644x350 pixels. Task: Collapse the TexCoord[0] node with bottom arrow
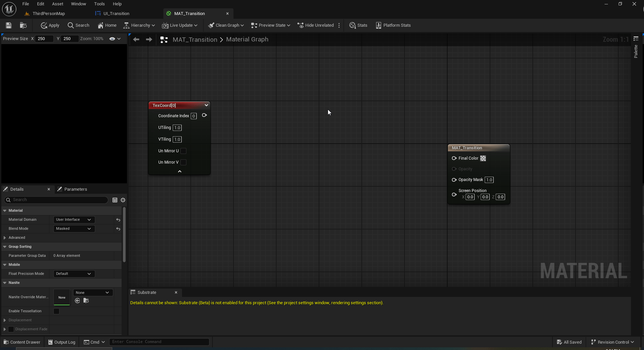tap(180, 171)
